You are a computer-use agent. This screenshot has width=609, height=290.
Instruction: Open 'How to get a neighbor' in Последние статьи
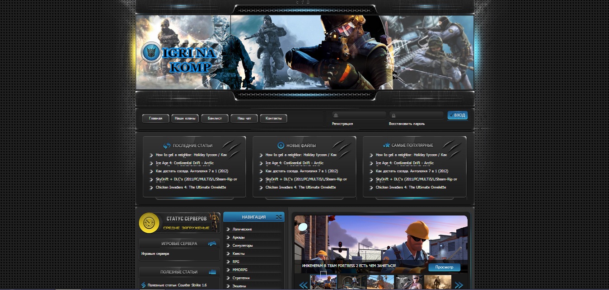pos(191,155)
